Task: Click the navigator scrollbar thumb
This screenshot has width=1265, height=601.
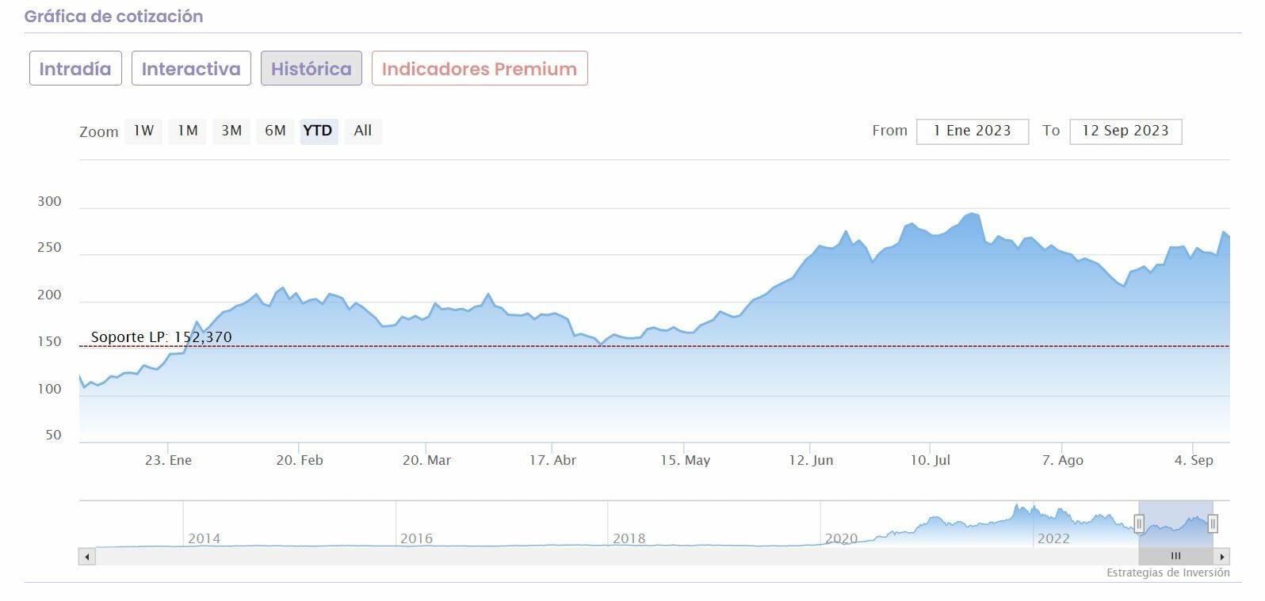Action: (1175, 557)
